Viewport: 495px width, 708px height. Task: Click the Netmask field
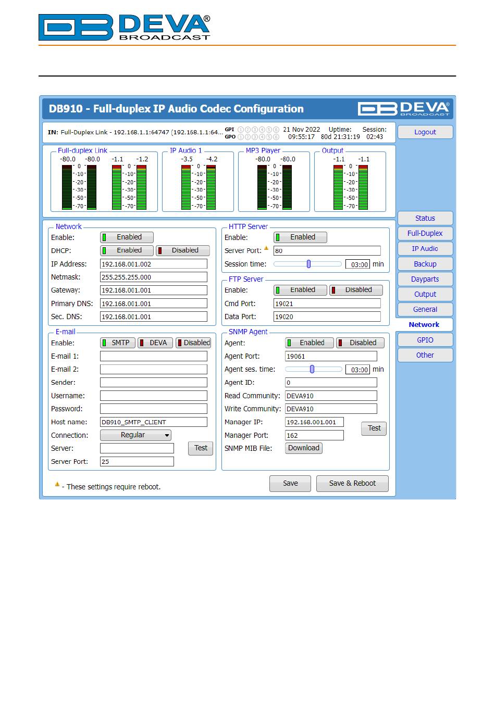[154, 277]
